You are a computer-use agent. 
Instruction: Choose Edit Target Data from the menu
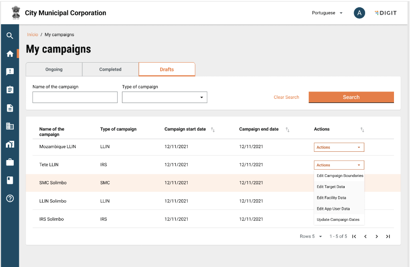click(339, 187)
